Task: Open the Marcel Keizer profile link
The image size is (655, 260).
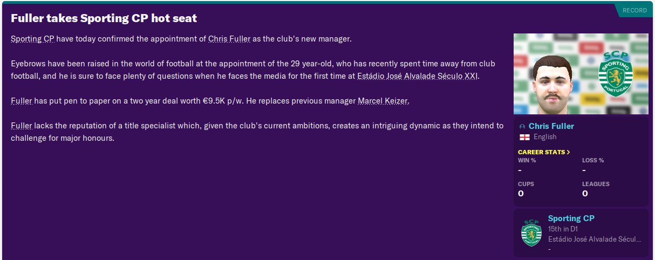Action: coord(383,101)
